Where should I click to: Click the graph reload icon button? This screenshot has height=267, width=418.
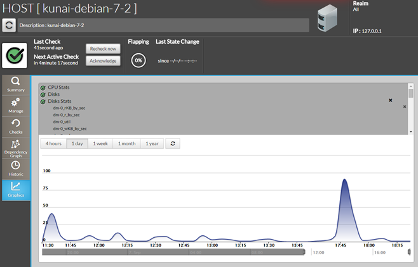pyautogui.click(x=173, y=143)
